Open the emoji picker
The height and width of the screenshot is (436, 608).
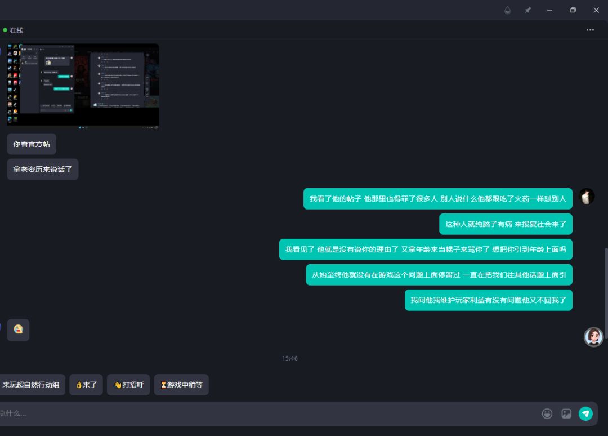[547, 413]
